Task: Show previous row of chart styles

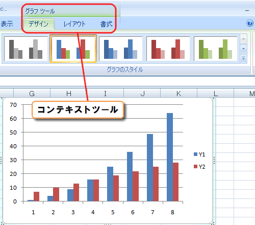Action: pyautogui.click(x=243, y=39)
